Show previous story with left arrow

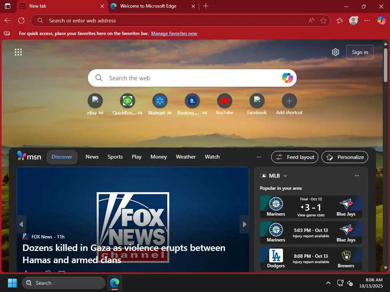coord(21,224)
